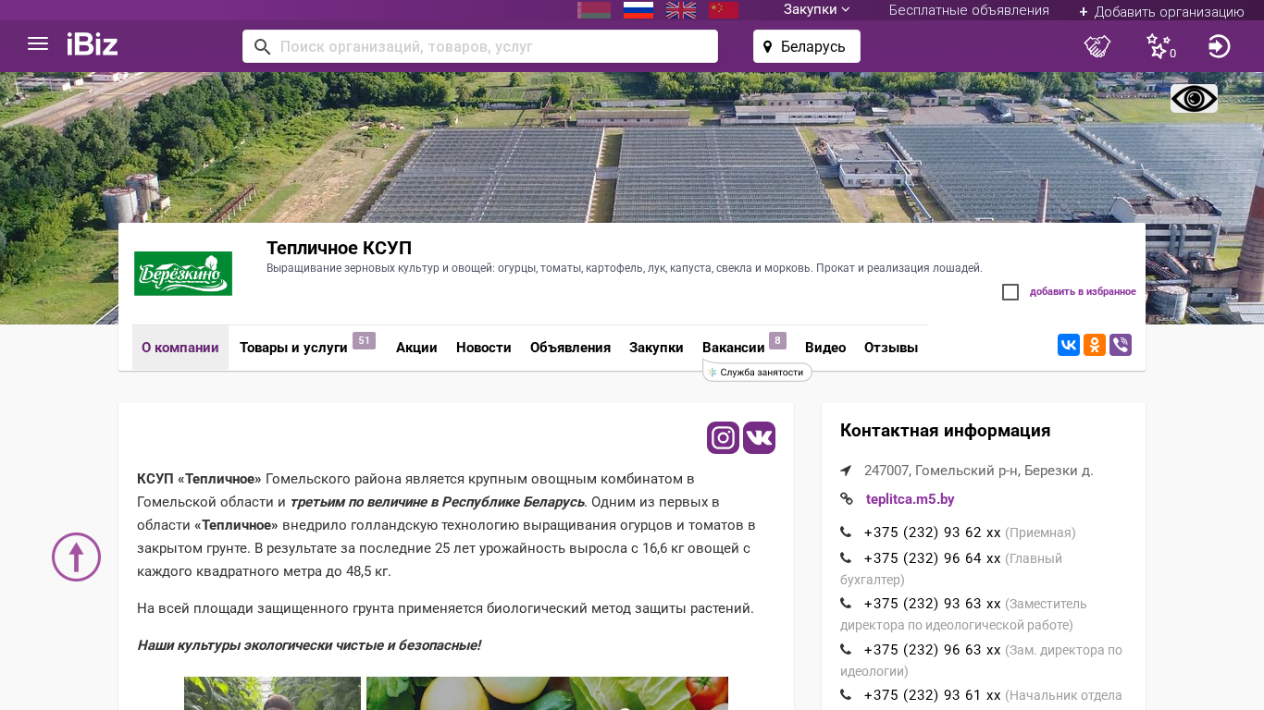The width and height of the screenshot is (1264, 710).
Task: Select the English language flag
Action: click(681, 10)
